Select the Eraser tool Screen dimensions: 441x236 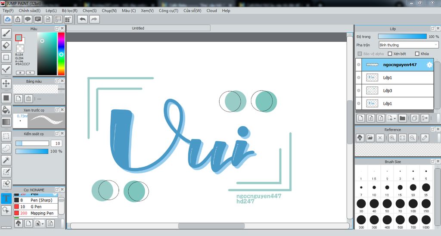tap(6, 45)
